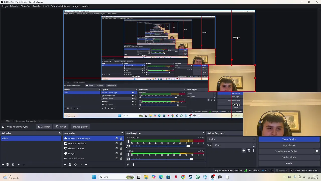Image resolution: width=321 pixels, height=181 pixels.
Task: Add a new scene with plus icon
Action: point(3,164)
